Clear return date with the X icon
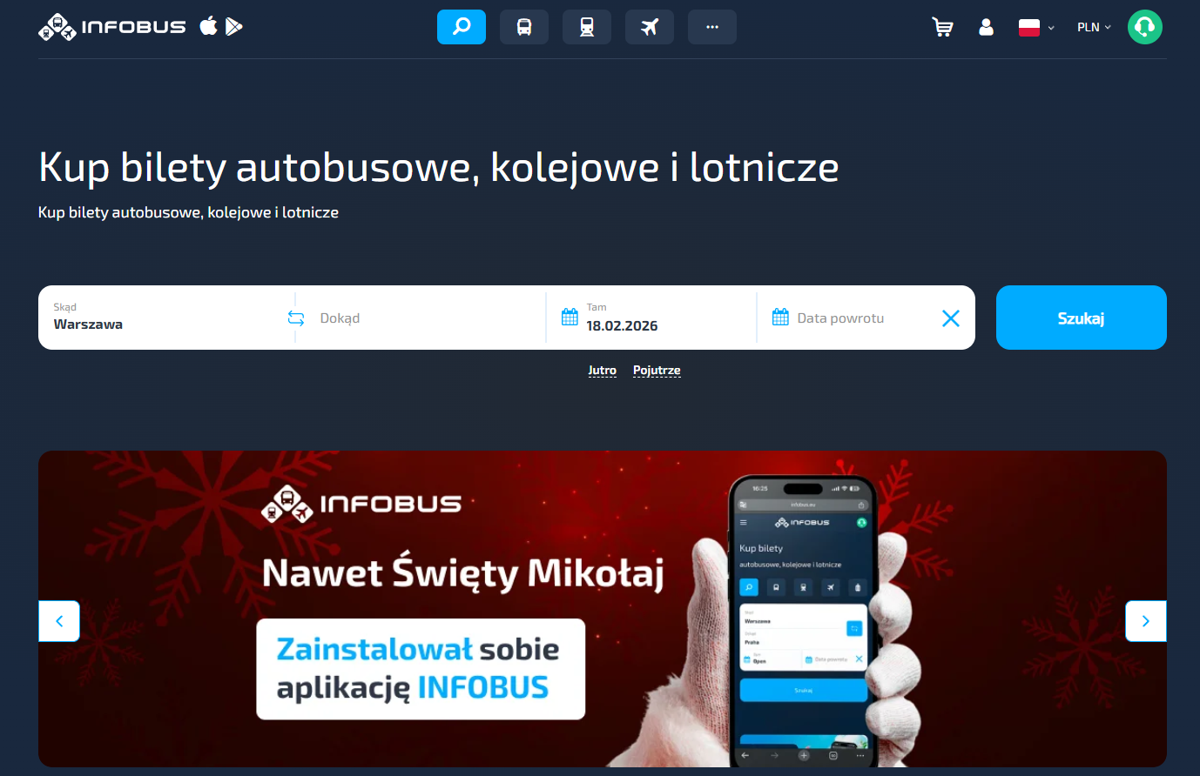 (951, 318)
